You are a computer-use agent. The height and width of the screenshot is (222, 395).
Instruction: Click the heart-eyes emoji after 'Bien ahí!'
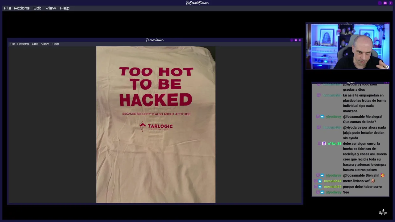(383, 175)
